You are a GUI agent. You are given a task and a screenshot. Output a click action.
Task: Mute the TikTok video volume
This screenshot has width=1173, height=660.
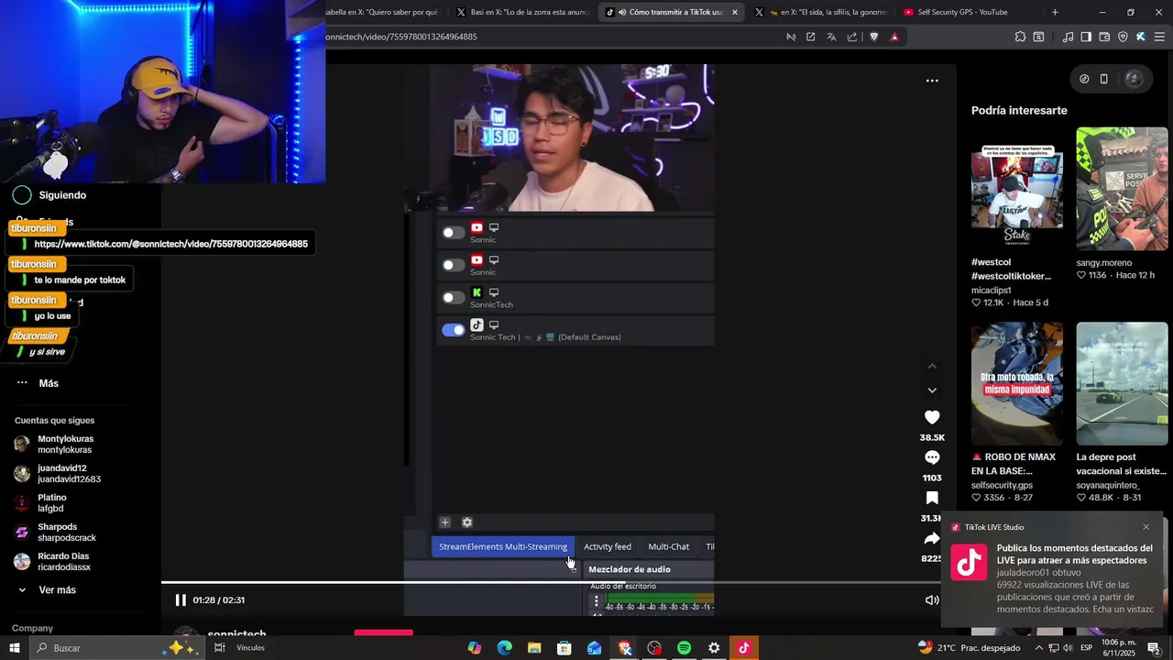pos(931,600)
